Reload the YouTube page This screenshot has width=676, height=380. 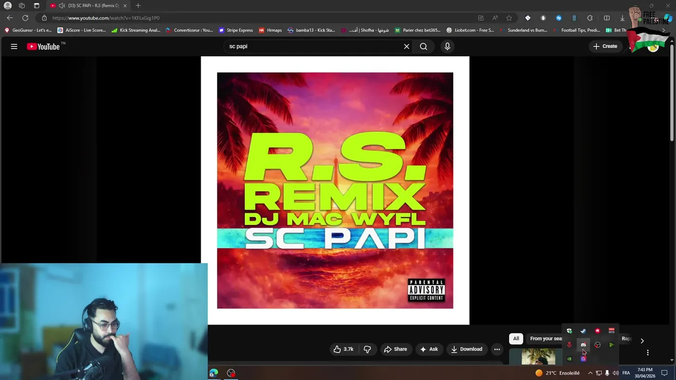pos(25,18)
